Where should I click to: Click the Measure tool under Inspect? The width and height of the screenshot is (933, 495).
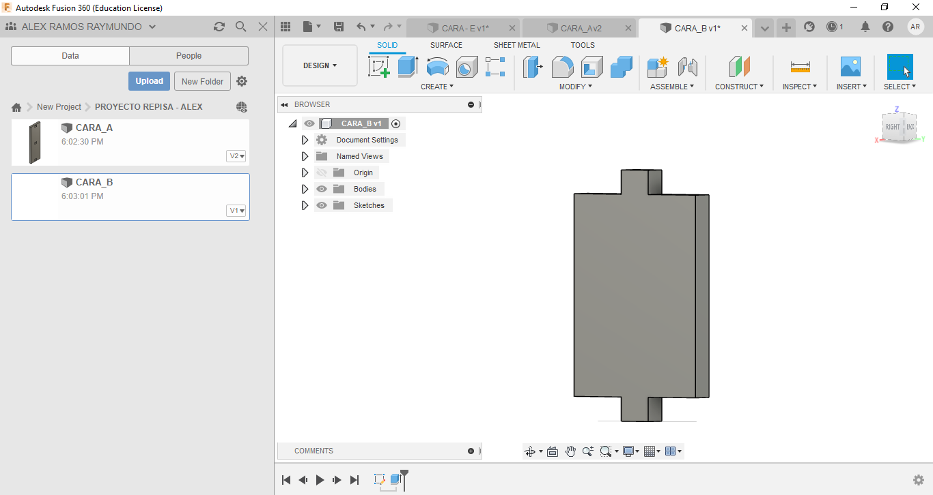(x=800, y=67)
